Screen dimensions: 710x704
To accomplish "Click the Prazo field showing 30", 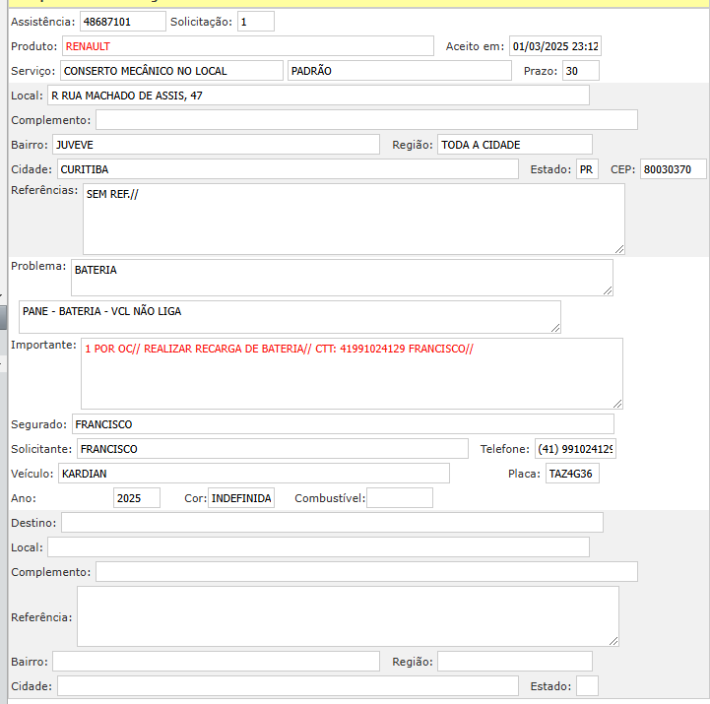I will click(x=580, y=71).
